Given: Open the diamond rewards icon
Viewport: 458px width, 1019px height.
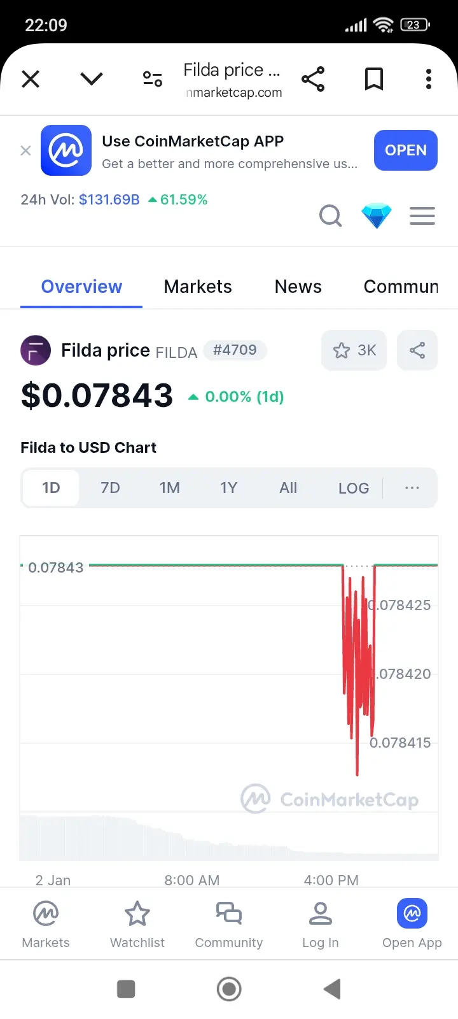Looking at the screenshot, I should click(377, 217).
